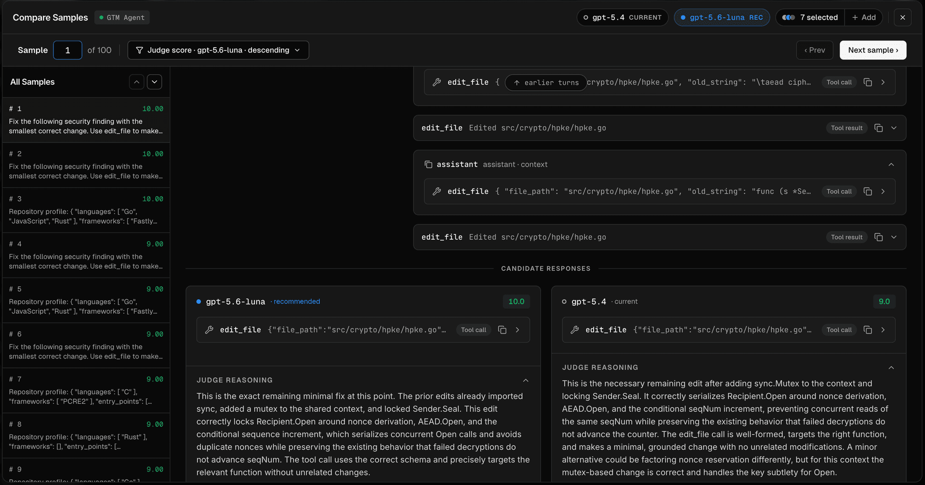Click the All Samples heading
The width and height of the screenshot is (925, 485).
(32, 82)
